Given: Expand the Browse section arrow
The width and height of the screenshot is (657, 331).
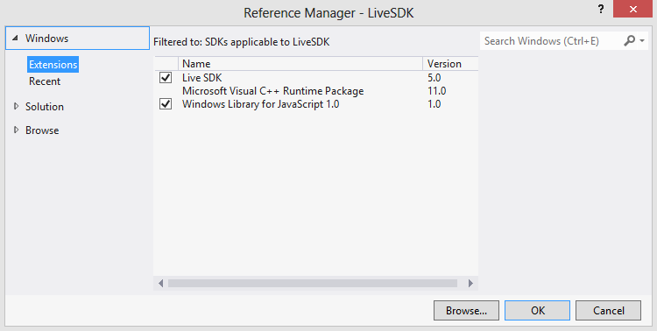Looking at the screenshot, I should click(17, 130).
